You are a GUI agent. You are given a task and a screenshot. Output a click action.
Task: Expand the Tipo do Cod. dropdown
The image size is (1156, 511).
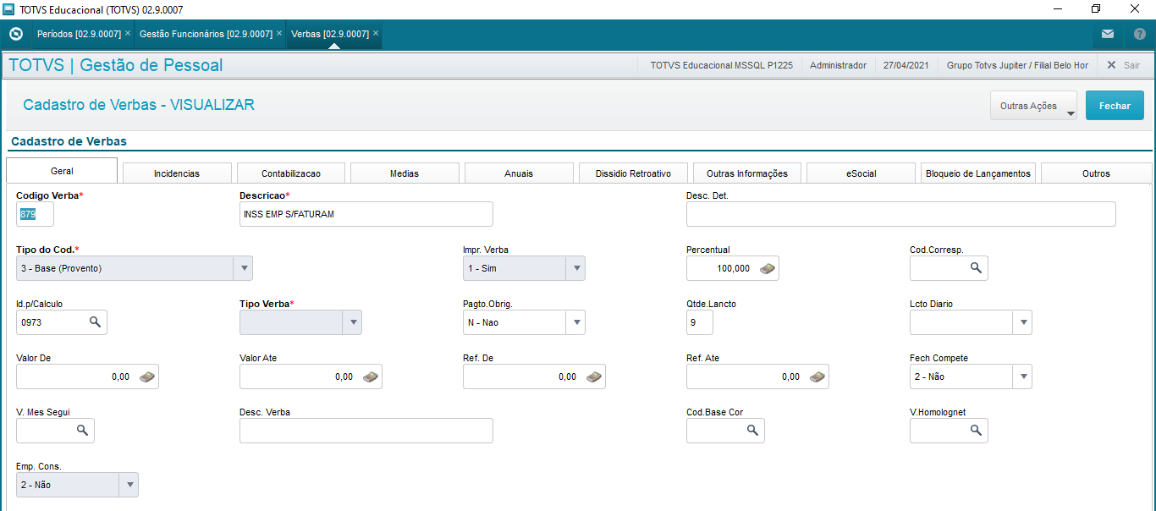(x=244, y=268)
